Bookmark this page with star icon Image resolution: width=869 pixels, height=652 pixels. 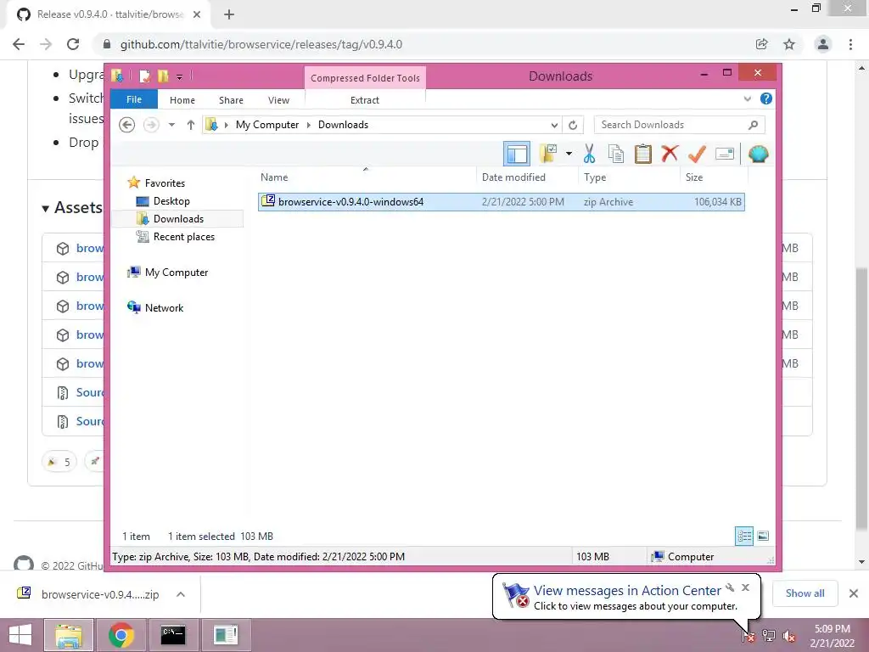789,44
